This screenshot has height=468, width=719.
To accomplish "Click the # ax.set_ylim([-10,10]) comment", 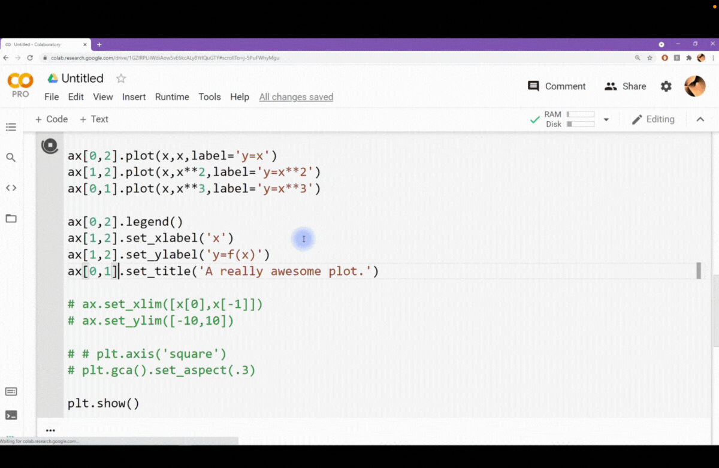I will pyautogui.click(x=150, y=321).
